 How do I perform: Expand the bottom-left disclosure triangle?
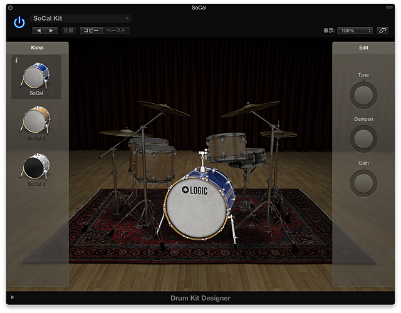12,298
